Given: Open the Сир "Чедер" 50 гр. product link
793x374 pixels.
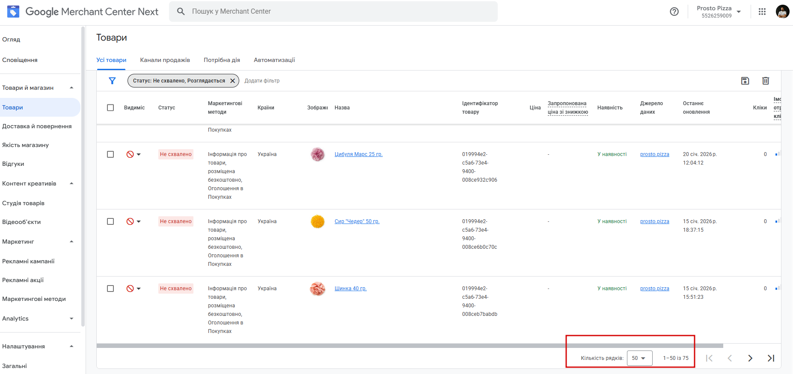Looking at the screenshot, I should pos(357,221).
